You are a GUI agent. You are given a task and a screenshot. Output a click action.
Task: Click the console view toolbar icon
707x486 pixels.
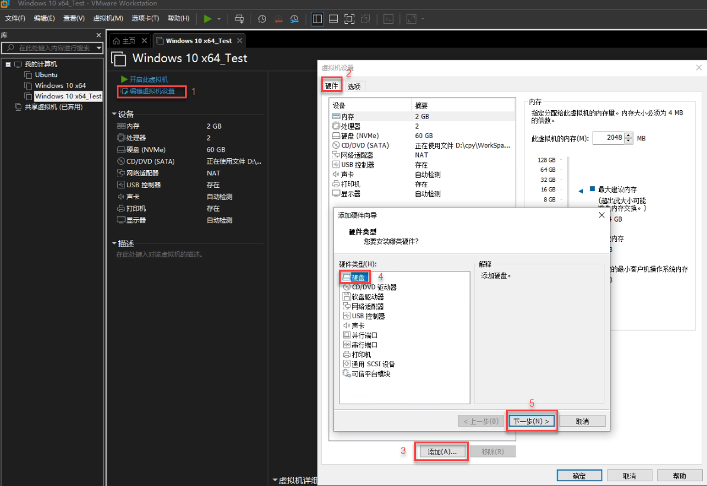pos(388,18)
